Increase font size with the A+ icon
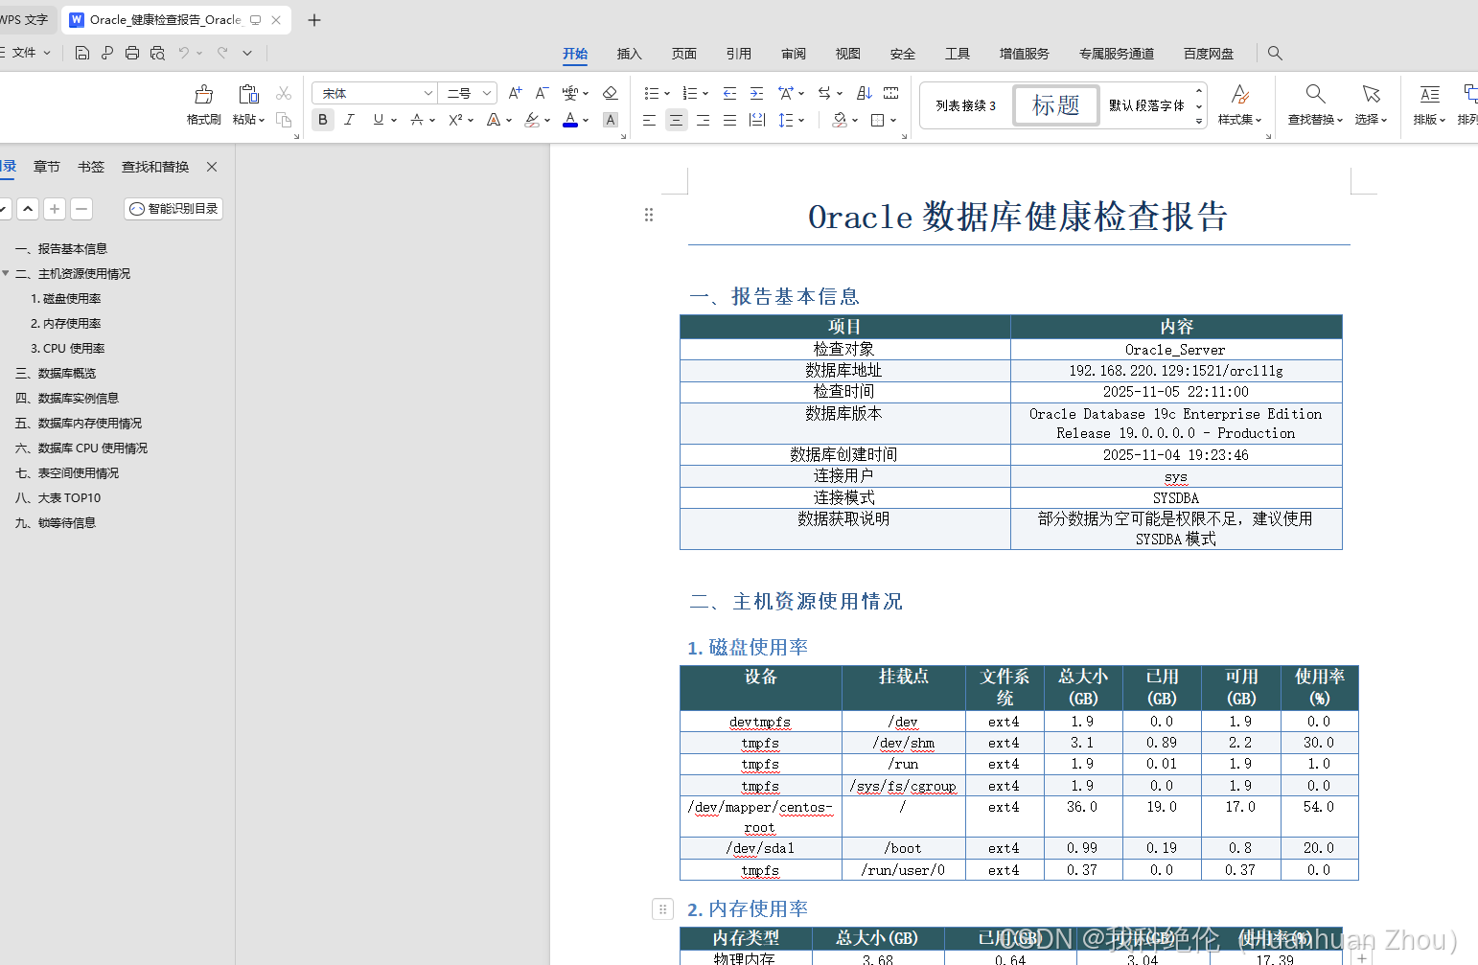This screenshot has width=1478, height=965. pyautogui.click(x=515, y=92)
